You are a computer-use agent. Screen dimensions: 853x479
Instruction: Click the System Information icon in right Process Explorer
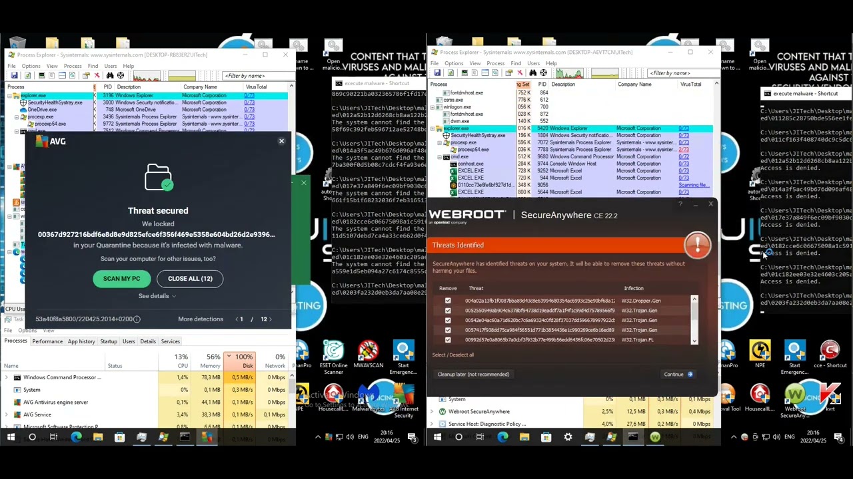[x=464, y=73]
